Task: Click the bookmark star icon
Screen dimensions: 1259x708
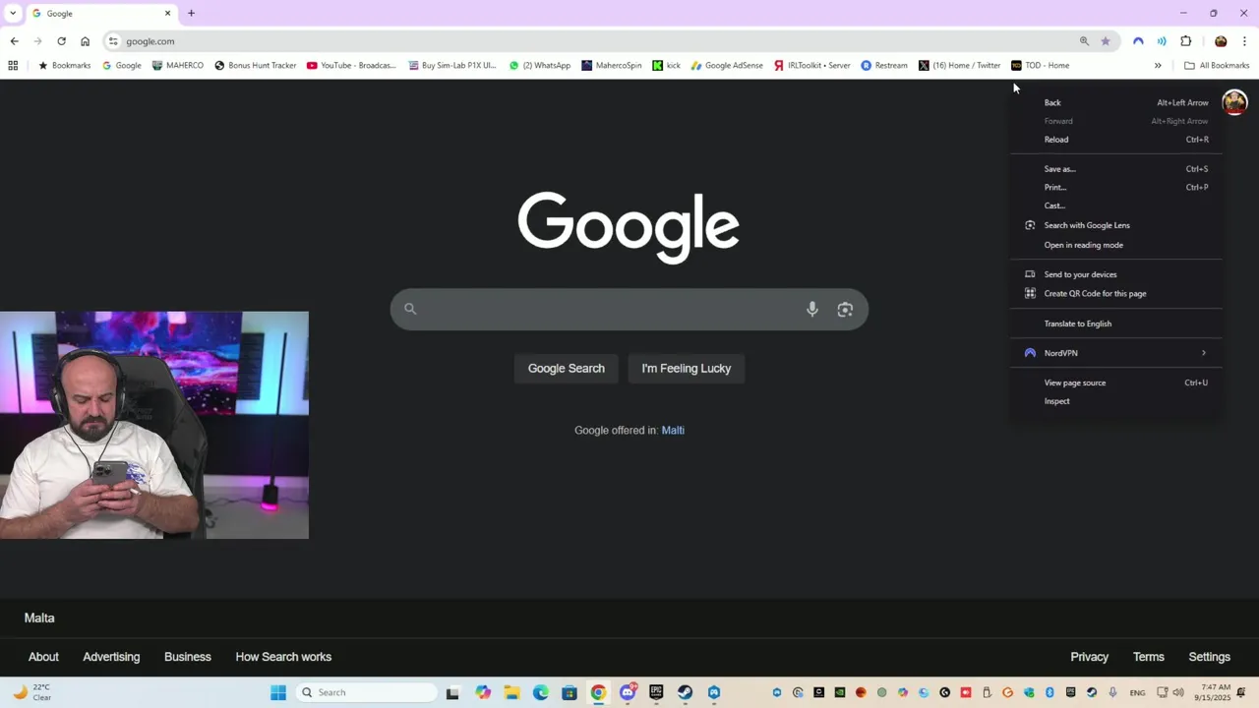Action: pyautogui.click(x=1106, y=41)
